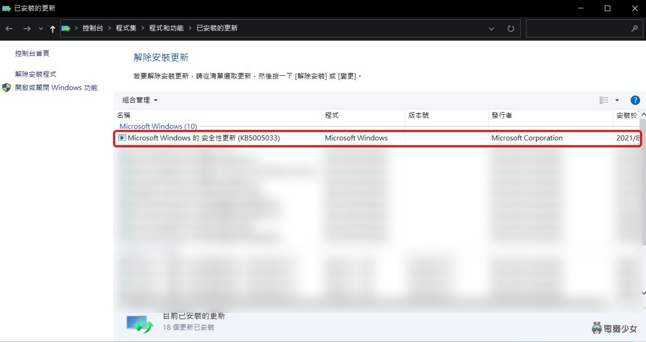Change view with the view icon
The width and height of the screenshot is (646, 342).
(x=604, y=100)
